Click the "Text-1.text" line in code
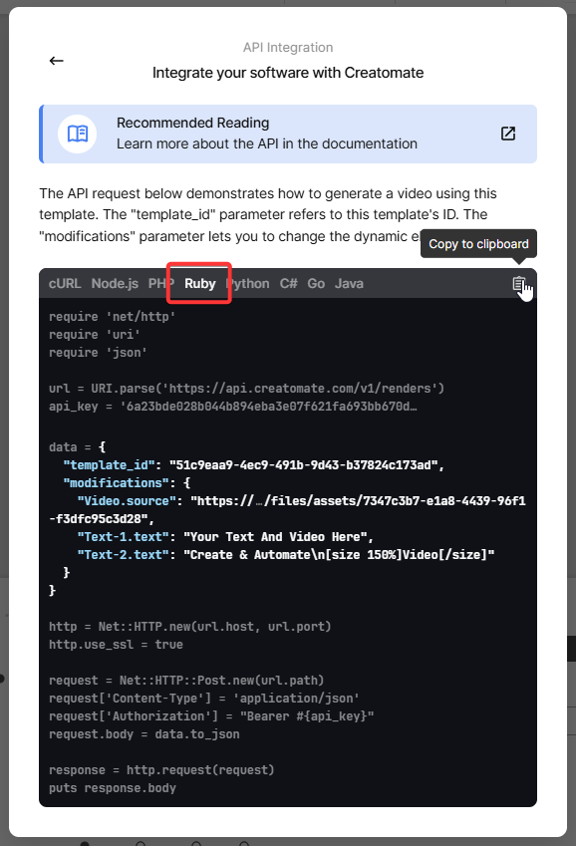Viewport: 576px width, 846px height. (225, 537)
